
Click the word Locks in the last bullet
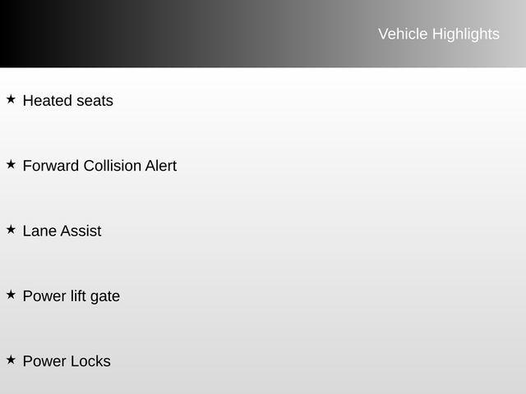(x=89, y=361)
